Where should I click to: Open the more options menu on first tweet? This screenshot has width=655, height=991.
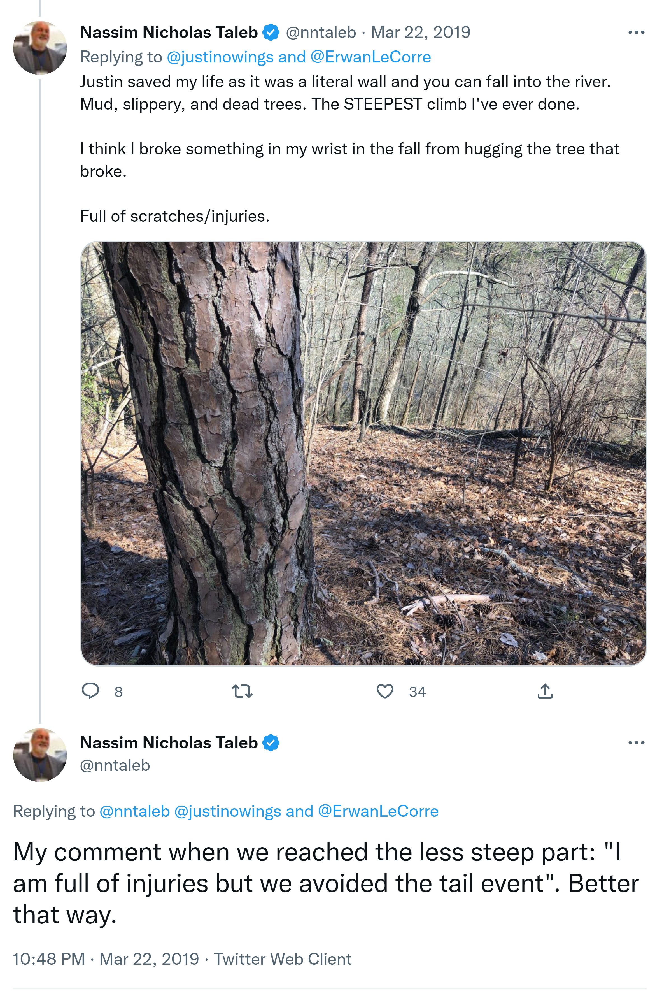(636, 33)
